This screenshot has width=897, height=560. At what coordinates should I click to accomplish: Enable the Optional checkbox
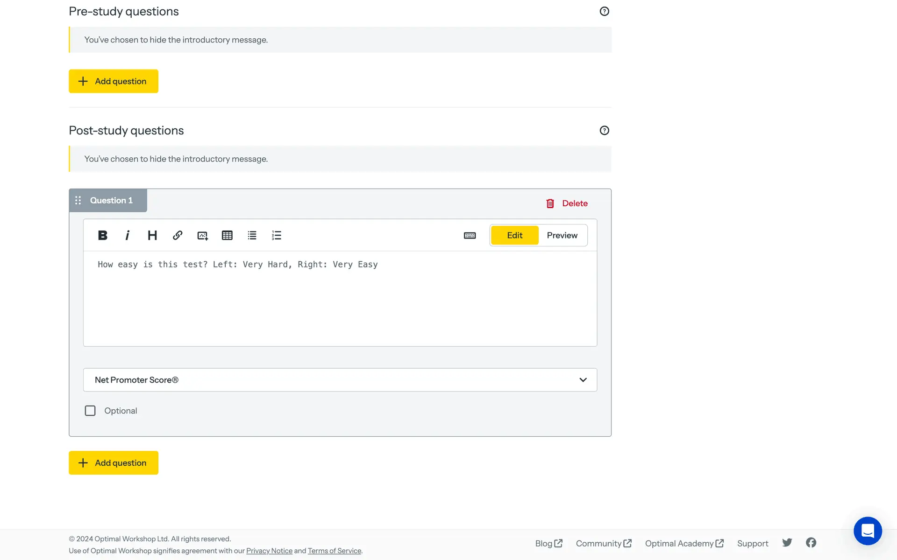click(x=90, y=411)
